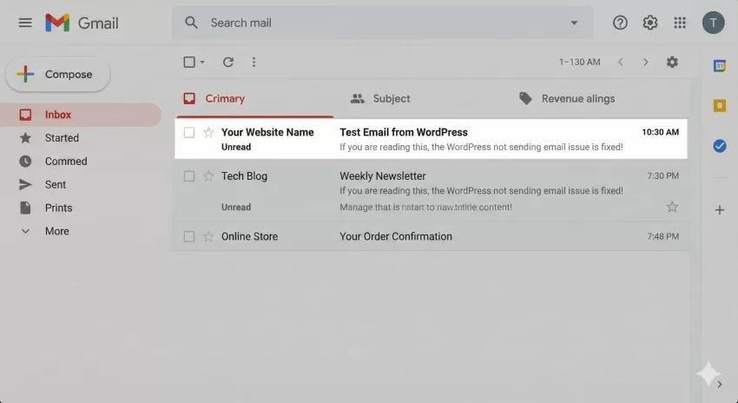Click the 7:48 PM timestamp
This screenshot has width=738, height=403.
click(x=662, y=236)
